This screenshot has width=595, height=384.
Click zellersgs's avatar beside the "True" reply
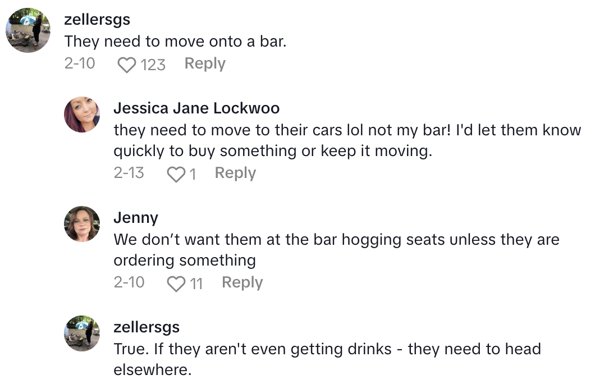pos(82,333)
